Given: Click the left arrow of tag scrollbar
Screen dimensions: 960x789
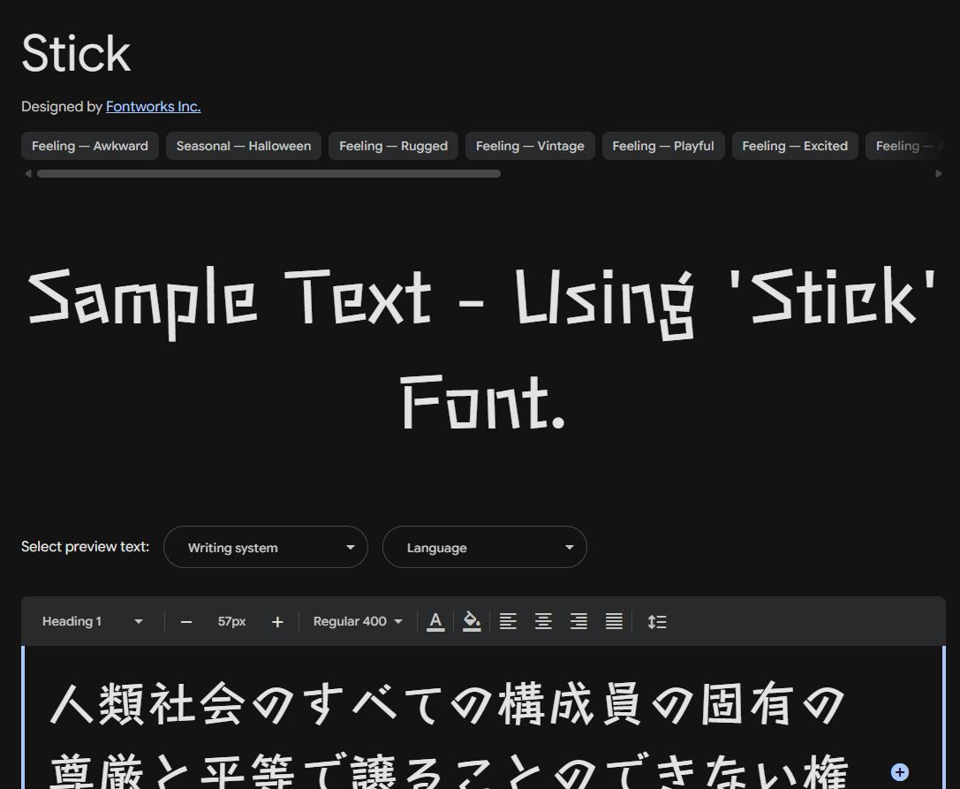Looking at the screenshot, I should click(x=27, y=174).
